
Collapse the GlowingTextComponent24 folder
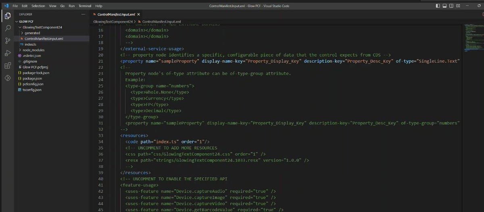[x=20, y=27]
